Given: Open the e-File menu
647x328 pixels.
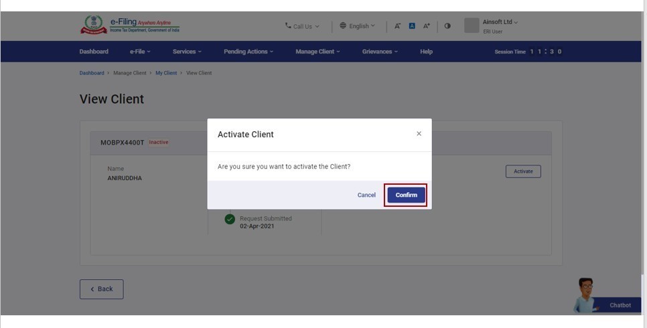Looking at the screenshot, I should coord(140,52).
